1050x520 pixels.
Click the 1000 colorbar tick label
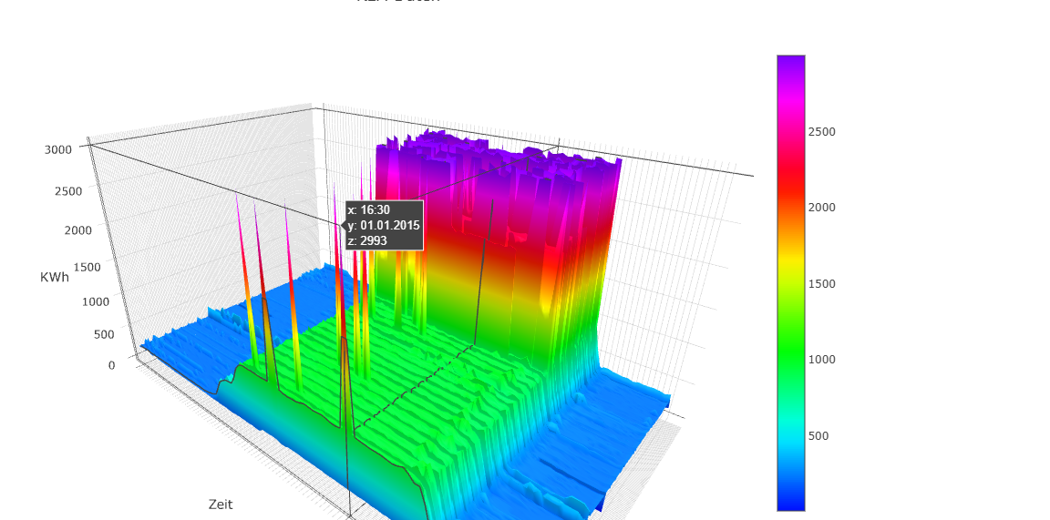click(821, 360)
